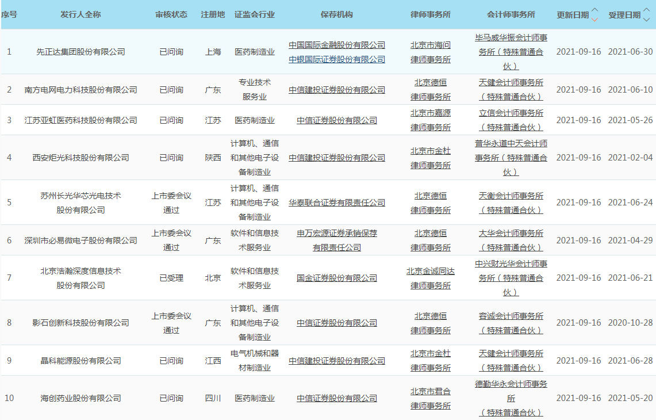This screenshot has width=656, height=420.
Task: Sort 受理日期 ascending with up arrow
Action: (646, 10)
